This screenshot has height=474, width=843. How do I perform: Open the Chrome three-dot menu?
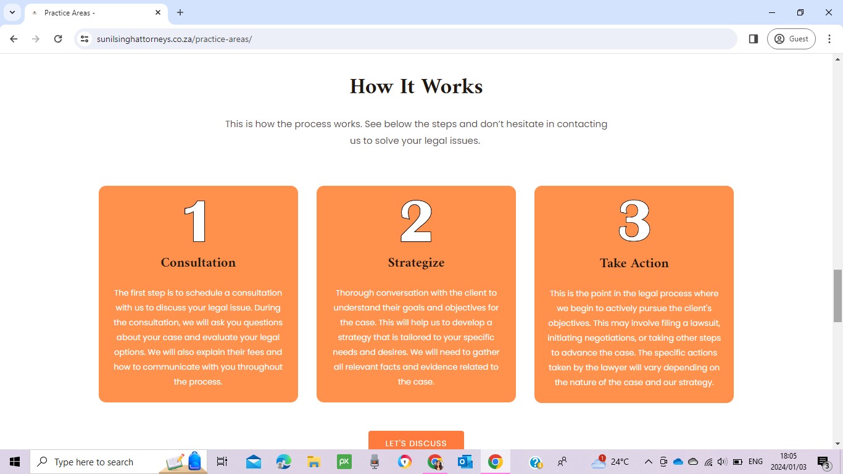pyautogui.click(x=829, y=39)
